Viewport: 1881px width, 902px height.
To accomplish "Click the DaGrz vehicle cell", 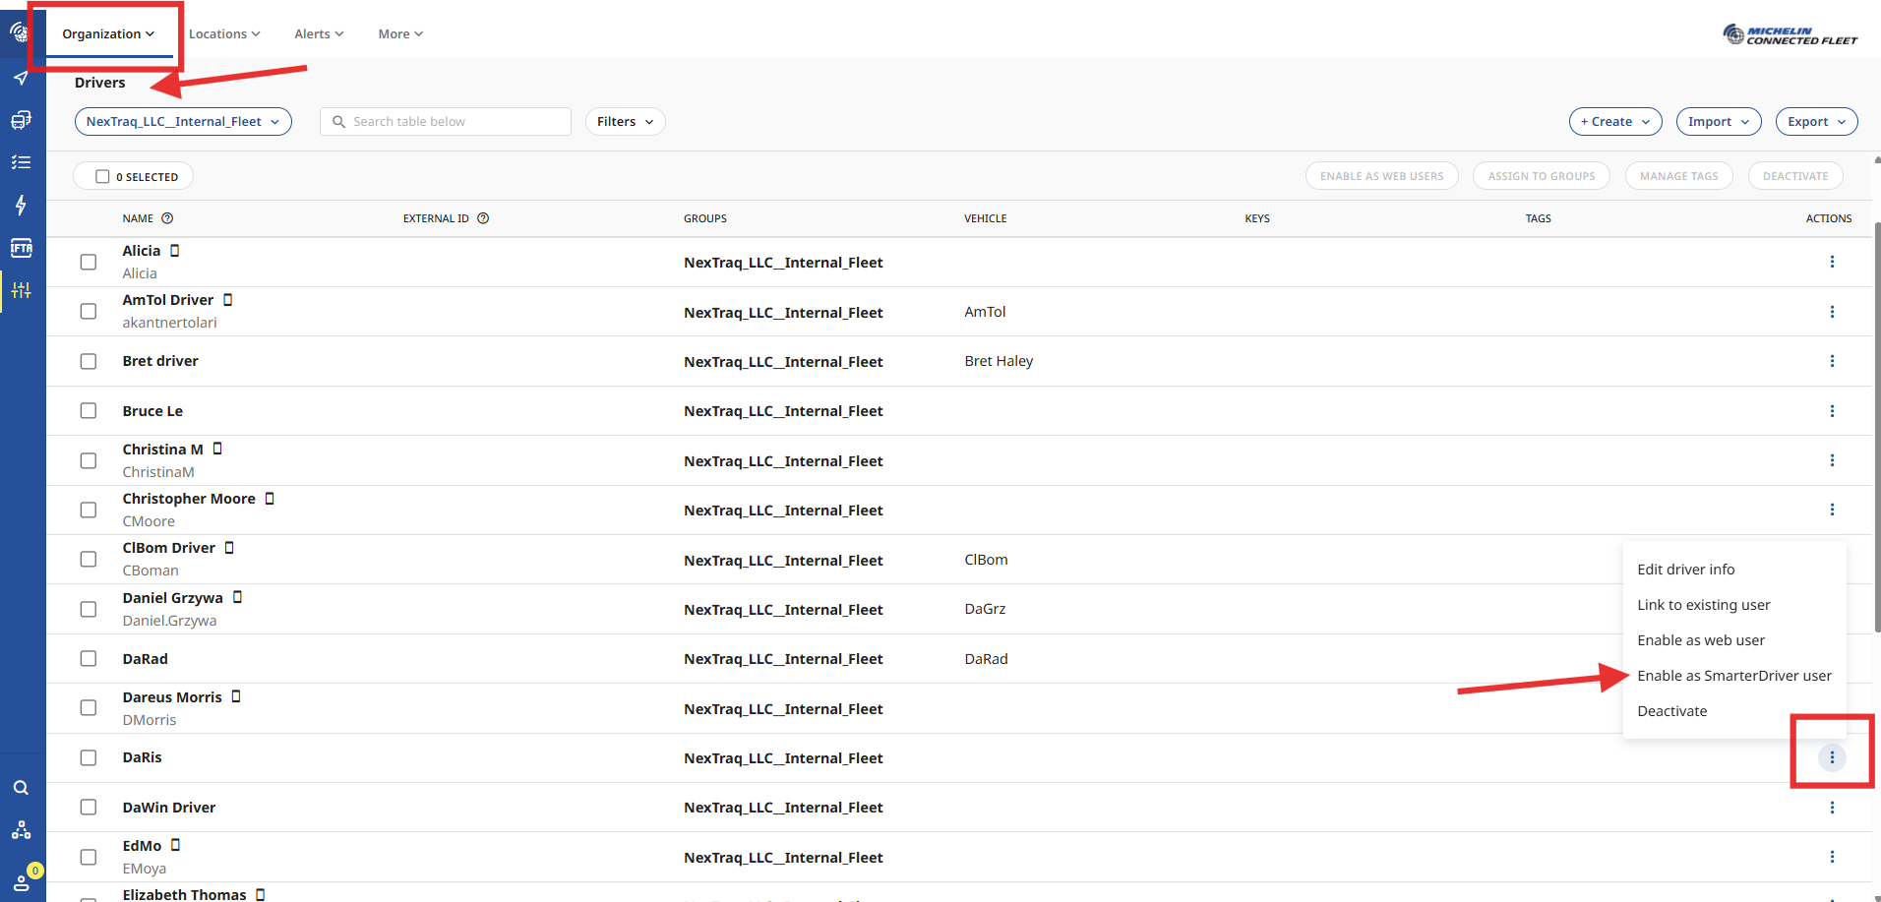I will click(x=985, y=609).
